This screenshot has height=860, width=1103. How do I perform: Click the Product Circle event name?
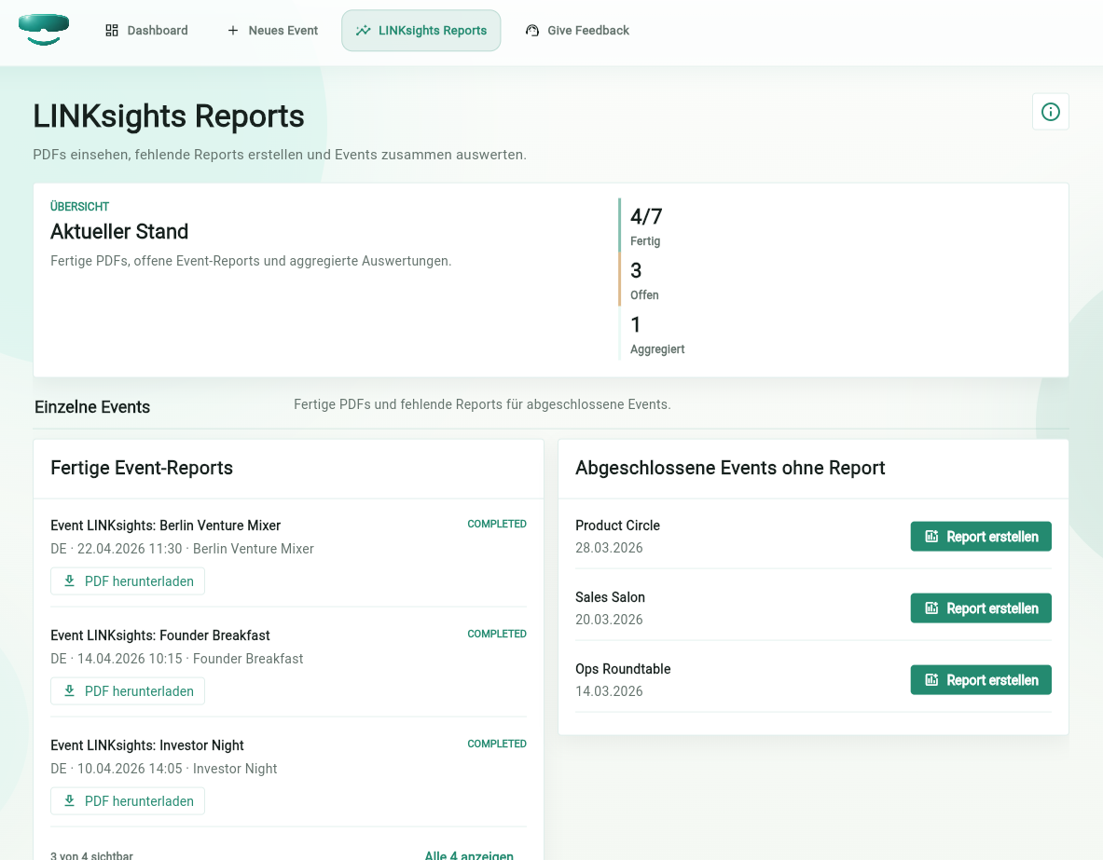pyautogui.click(x=617, y=526)
